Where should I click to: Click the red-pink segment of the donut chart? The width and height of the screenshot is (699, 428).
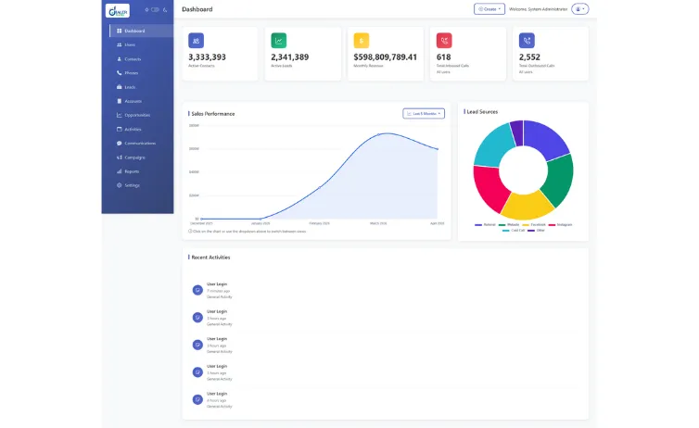coord(489,187)
